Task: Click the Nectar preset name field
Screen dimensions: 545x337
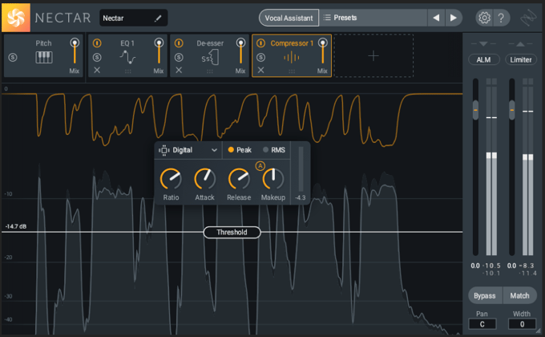Action: 134,18
